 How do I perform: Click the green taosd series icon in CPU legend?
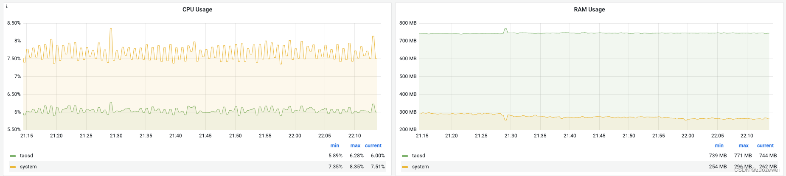click(x=13, y=156)
